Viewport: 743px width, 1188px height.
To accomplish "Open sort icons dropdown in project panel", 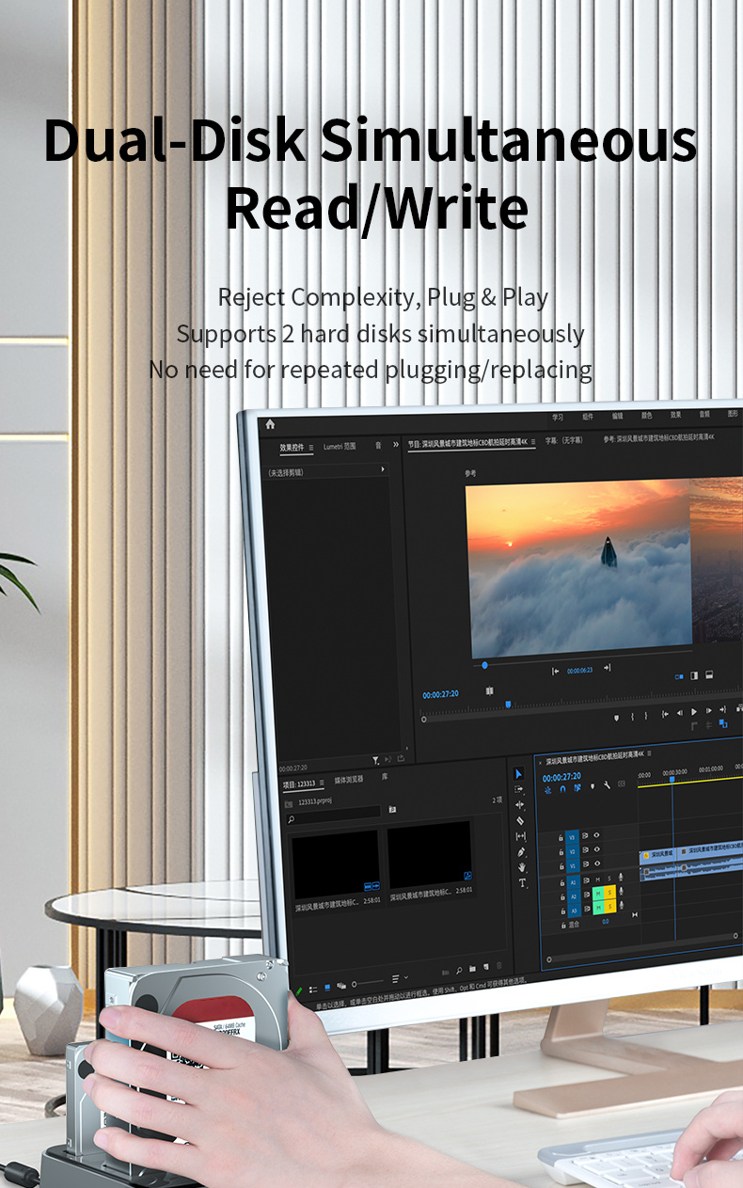I will tap(399, 978).
